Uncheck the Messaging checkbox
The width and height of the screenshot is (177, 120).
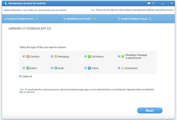click(x=52, y=56)
